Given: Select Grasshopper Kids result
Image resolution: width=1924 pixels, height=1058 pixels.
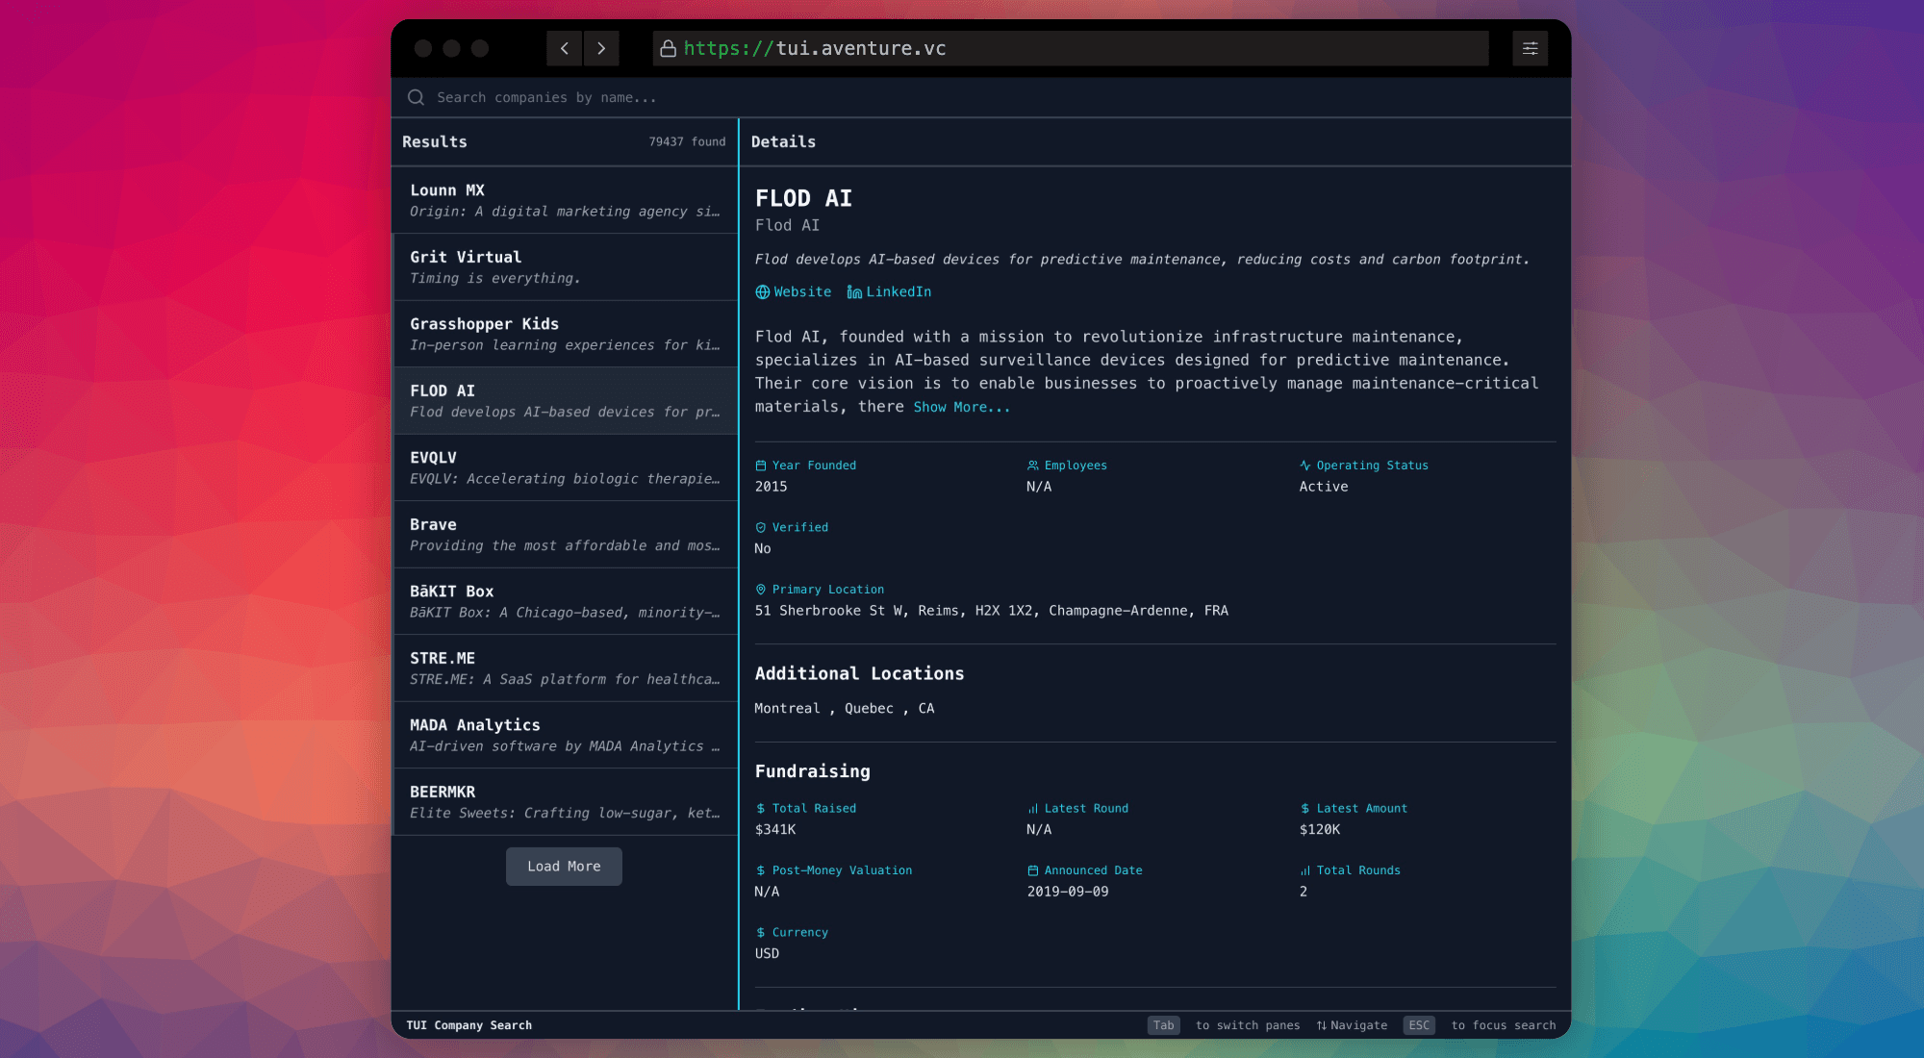Looking at the screenshot, I should [565, 334].
